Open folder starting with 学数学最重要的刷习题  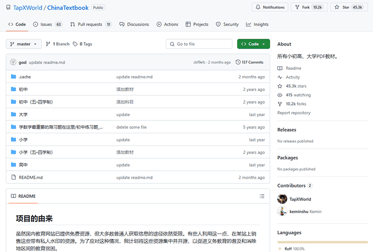[61, 127]
